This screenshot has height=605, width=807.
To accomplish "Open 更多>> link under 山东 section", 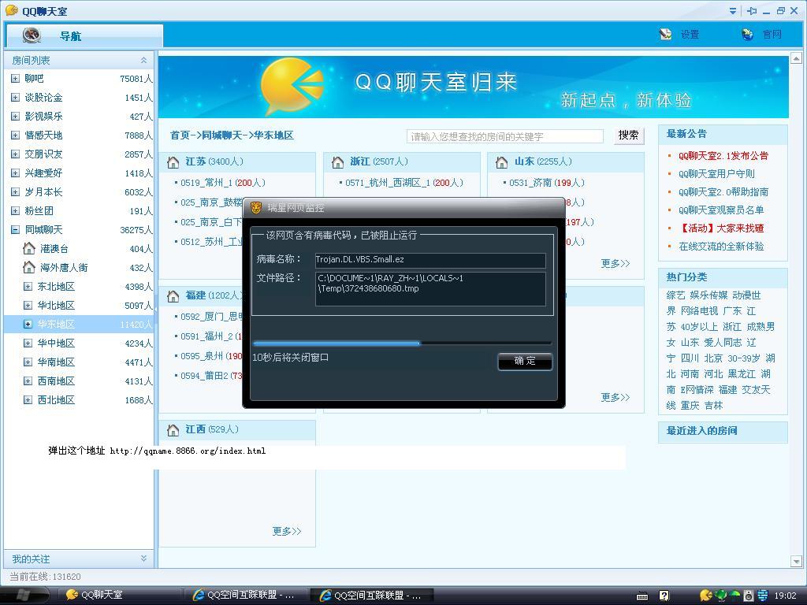I will point(615,263).
